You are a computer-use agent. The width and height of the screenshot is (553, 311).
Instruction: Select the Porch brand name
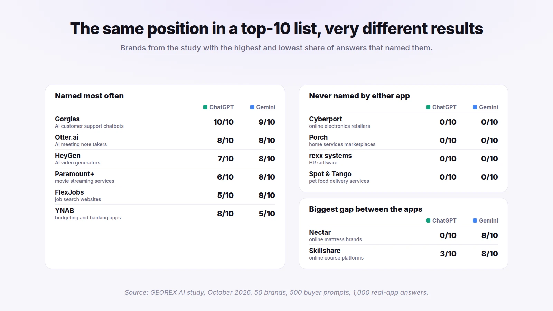tap(318, 137)
